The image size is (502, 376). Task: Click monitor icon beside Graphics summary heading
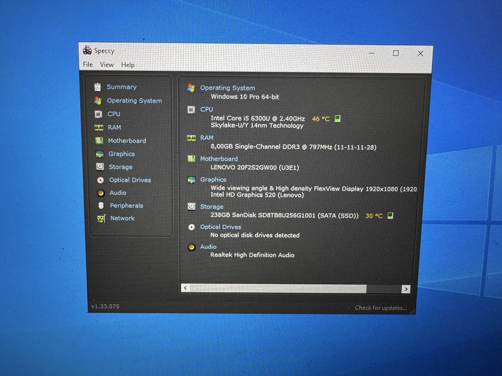191,179
